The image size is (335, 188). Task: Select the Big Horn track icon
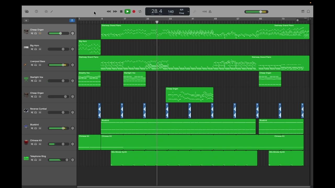pos(26,48)
